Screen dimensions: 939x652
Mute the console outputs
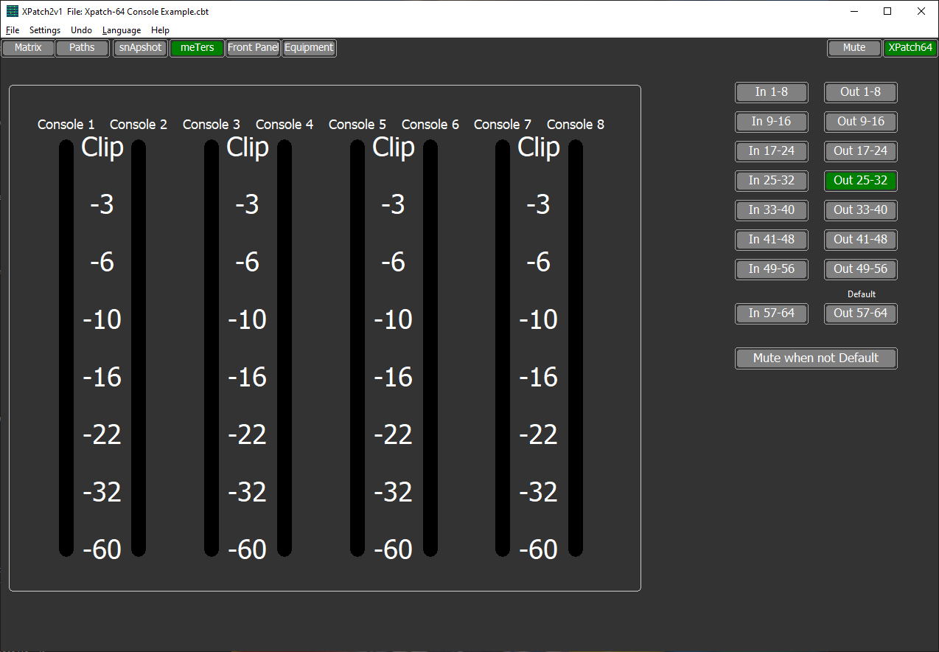pos(854,47)
